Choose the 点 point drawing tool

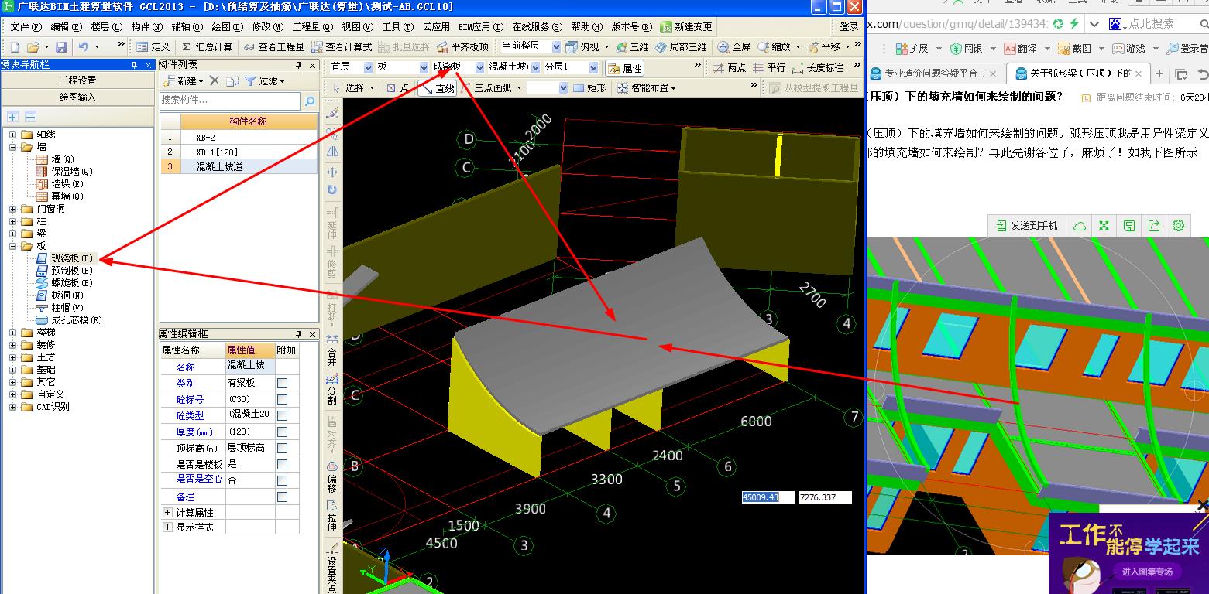coord(398,88)
